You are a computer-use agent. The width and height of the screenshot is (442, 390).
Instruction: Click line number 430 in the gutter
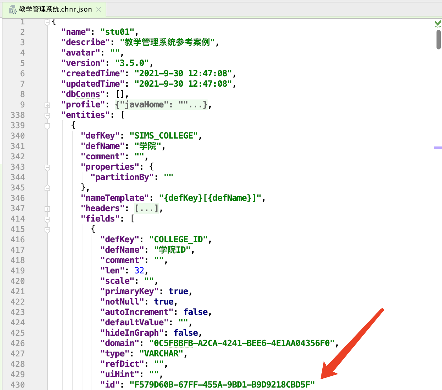18,385
